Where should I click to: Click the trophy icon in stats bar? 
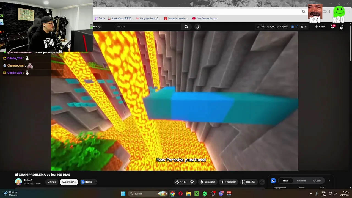(x=302, y=27)
